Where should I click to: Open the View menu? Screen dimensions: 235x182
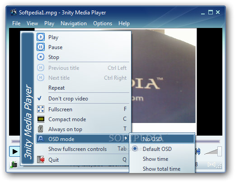pos(32,23)
